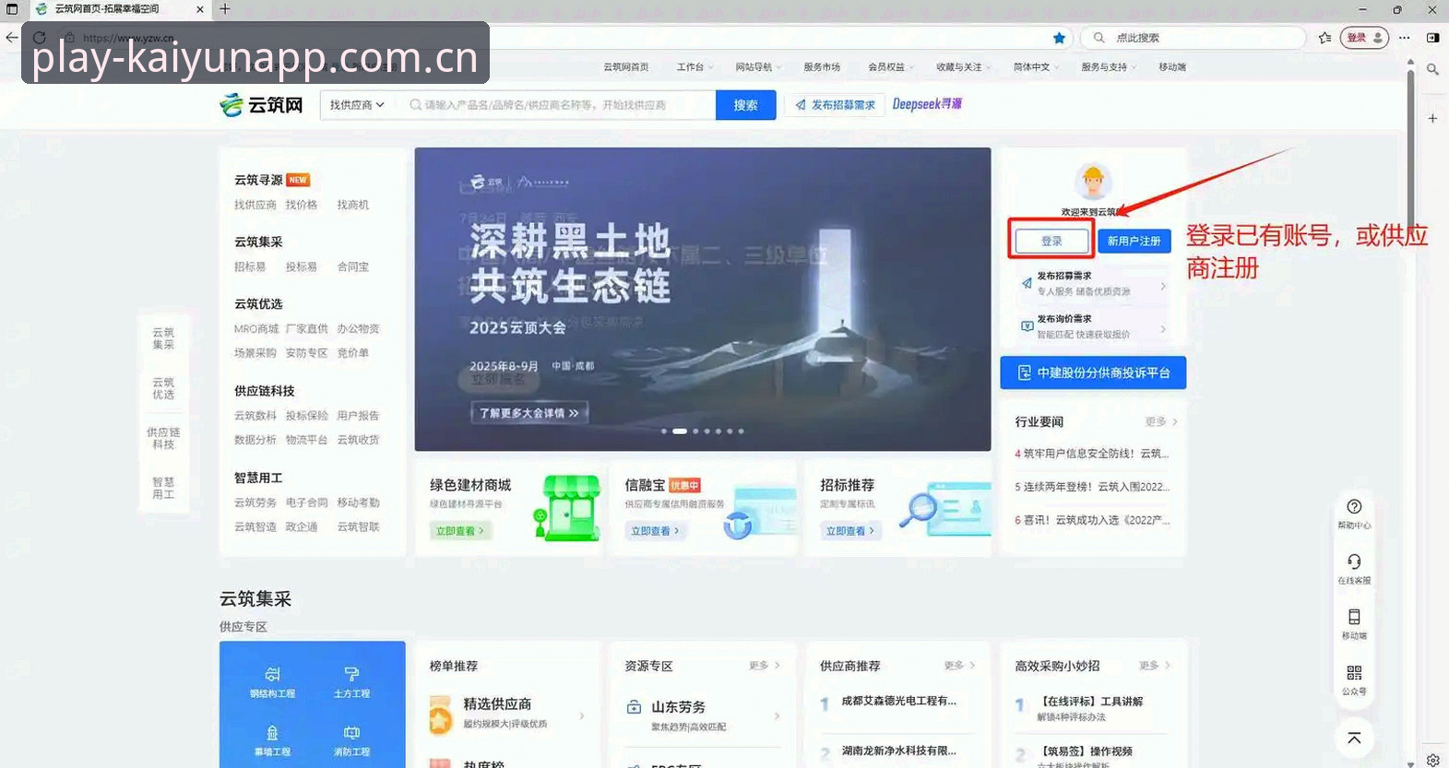This screenshot has height=768, width=1449.
Task: Close the 云筑网首页 browser tab
Action: [200, 9]
